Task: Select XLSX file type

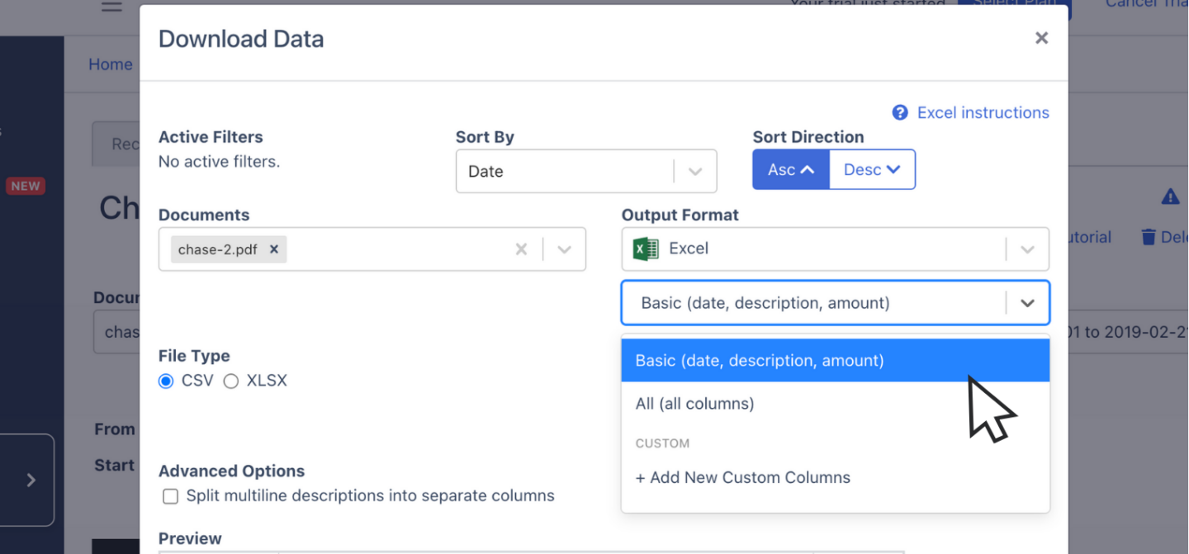Action: point(231,381)
